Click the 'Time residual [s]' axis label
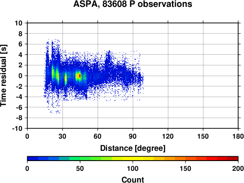244x183 pixels. tap(3, 76)
